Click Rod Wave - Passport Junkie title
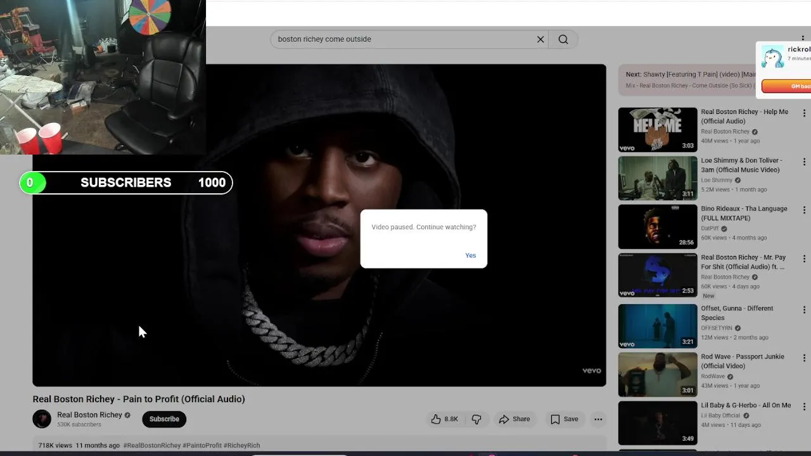811x456 pixels. (743, 361)
